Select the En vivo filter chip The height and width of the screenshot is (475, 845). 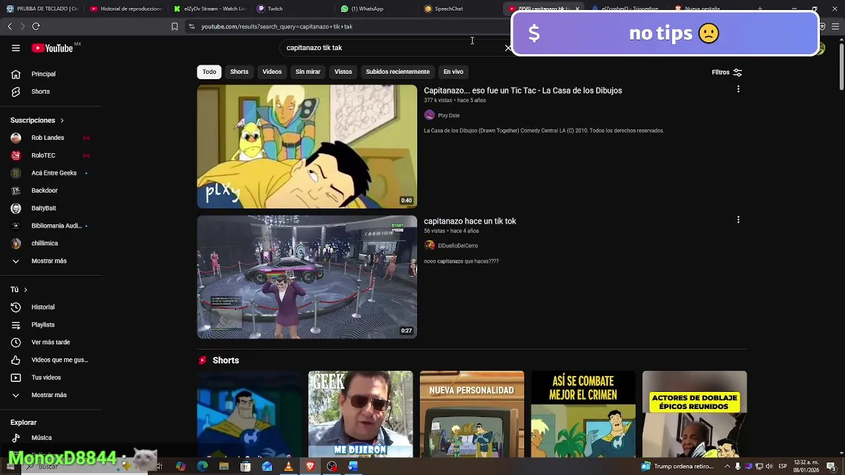[x=453, y=72]
